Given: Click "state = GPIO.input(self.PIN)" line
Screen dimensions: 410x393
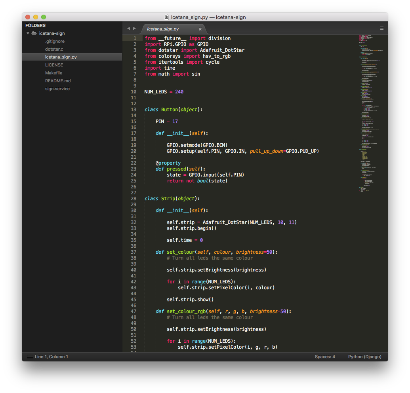Looking at the screenshot, I should click(x=206, y=175).
